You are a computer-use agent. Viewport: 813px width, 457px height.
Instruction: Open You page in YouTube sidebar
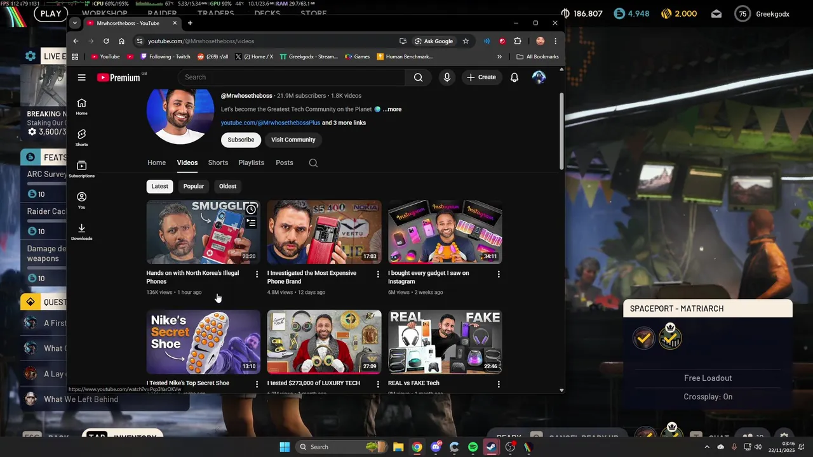pyautogui.click(x=81, y=200)
